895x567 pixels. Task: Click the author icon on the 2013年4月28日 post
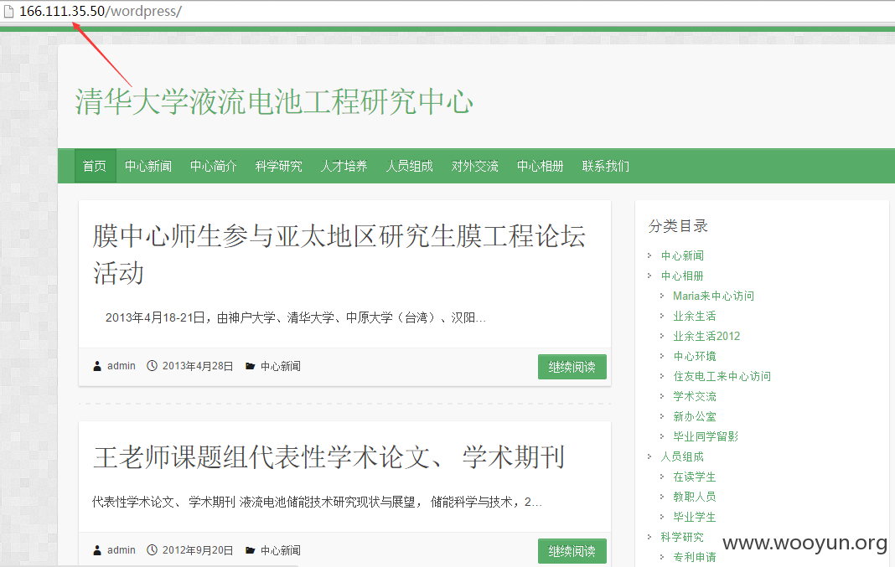click(x=97, y=366)
